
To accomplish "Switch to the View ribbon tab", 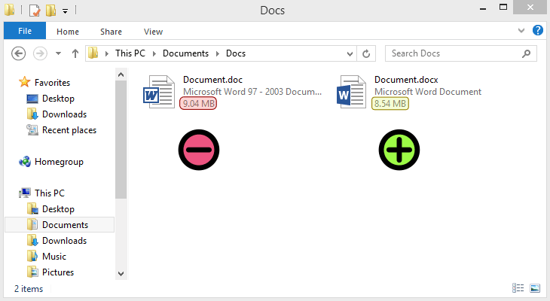I will [153, 32].
